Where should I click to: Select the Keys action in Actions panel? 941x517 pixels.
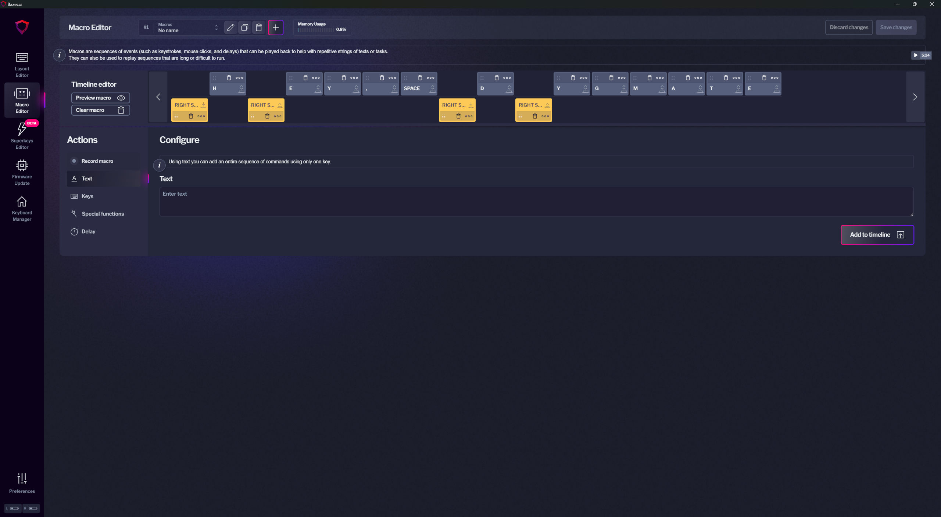(x=87, y=196)
